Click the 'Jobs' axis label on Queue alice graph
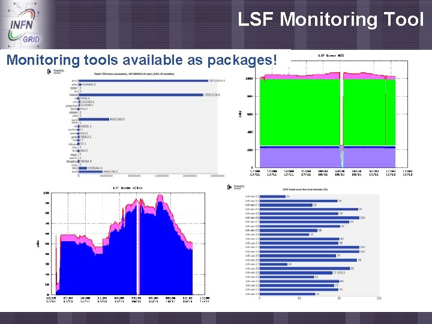Viewport: 432px width, 324px height. pyautogui.click(x=38, y=244)
